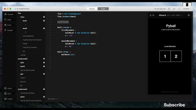Select the screenLevel2 layer
Viewport: 196px width, 110px height.
coord(23,59)
